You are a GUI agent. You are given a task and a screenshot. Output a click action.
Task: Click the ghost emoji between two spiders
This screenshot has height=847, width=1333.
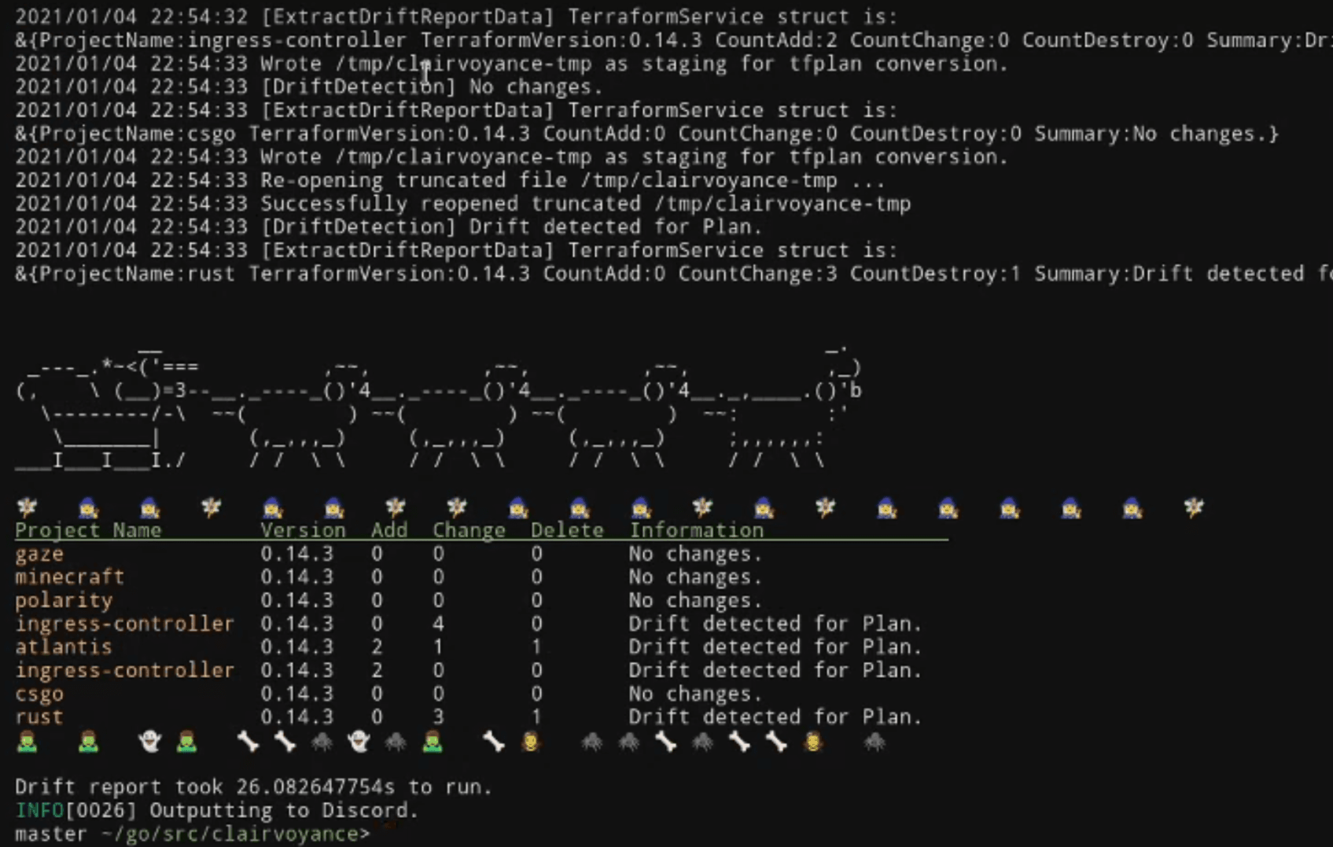pyautogui.click(x=359, y=741)
